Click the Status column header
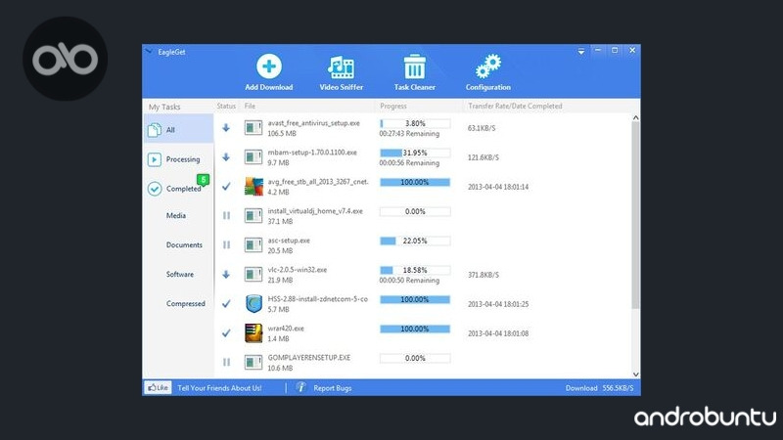 click(x=226, y=106)
